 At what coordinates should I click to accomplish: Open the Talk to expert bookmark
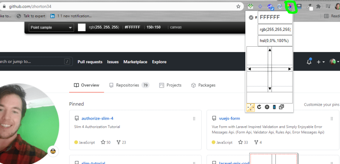pos(31,16)
